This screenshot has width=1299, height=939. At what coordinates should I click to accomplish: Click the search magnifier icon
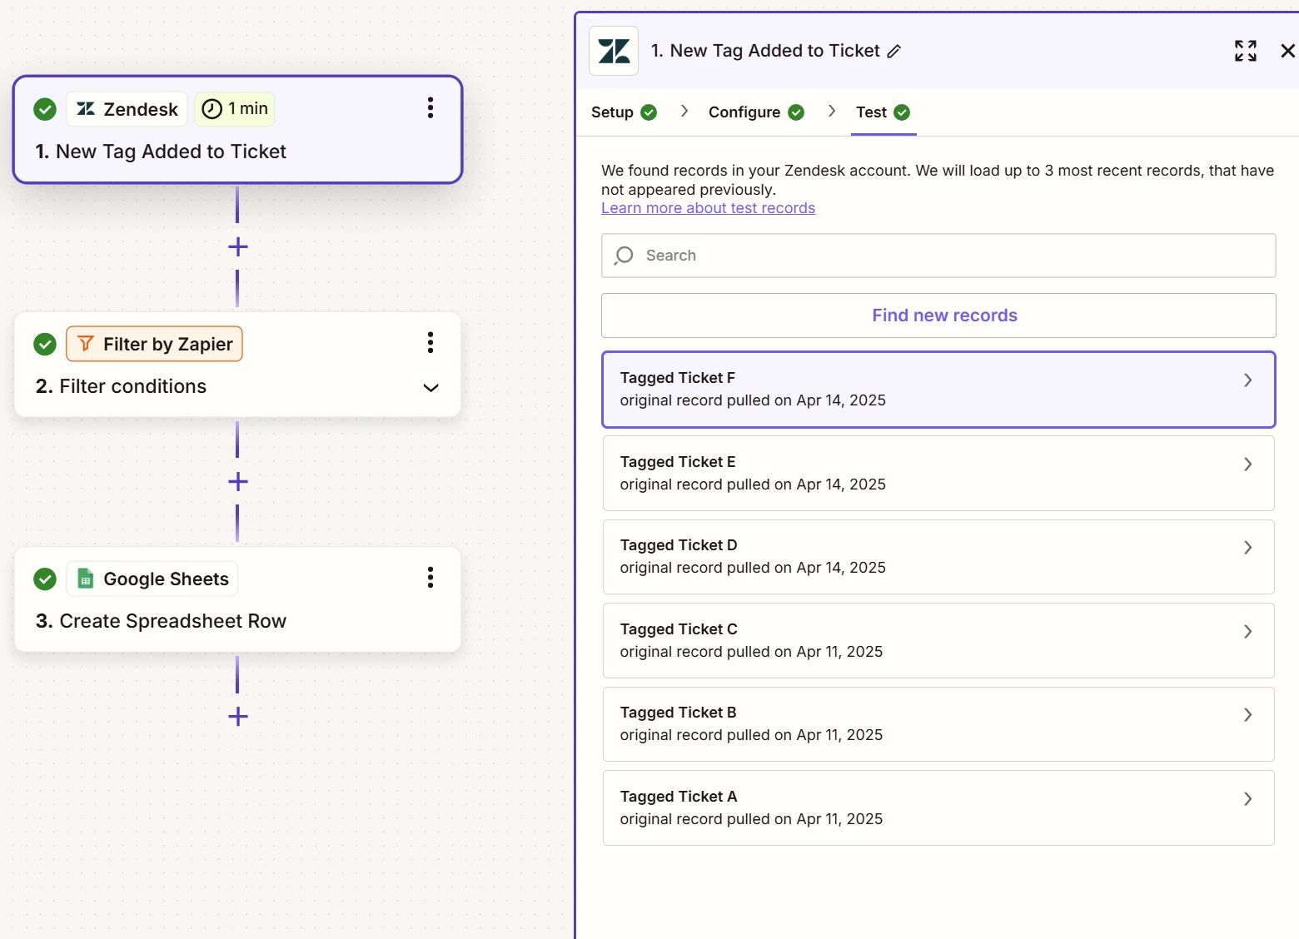pyautogui.click(x=624, y=256)
